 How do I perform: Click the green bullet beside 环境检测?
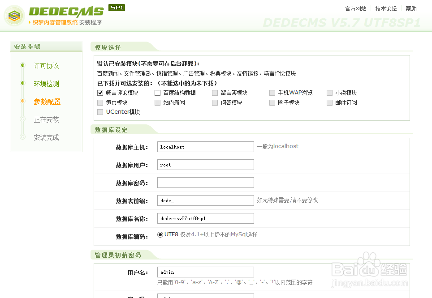(22, 83)
